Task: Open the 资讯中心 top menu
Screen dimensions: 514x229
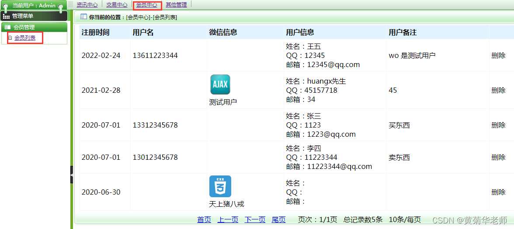Action: click(87, 5)
